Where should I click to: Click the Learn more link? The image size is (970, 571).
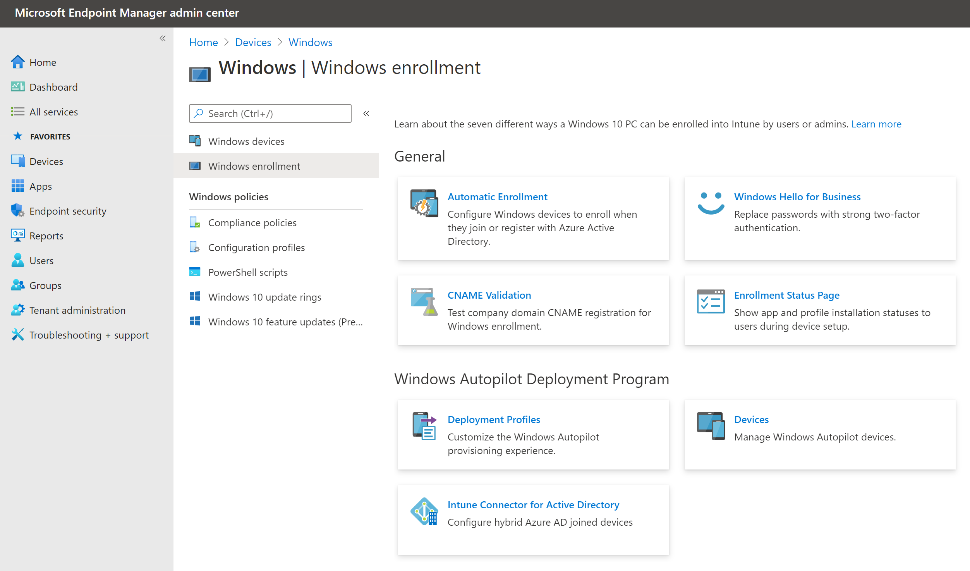(x=876, y=124)
